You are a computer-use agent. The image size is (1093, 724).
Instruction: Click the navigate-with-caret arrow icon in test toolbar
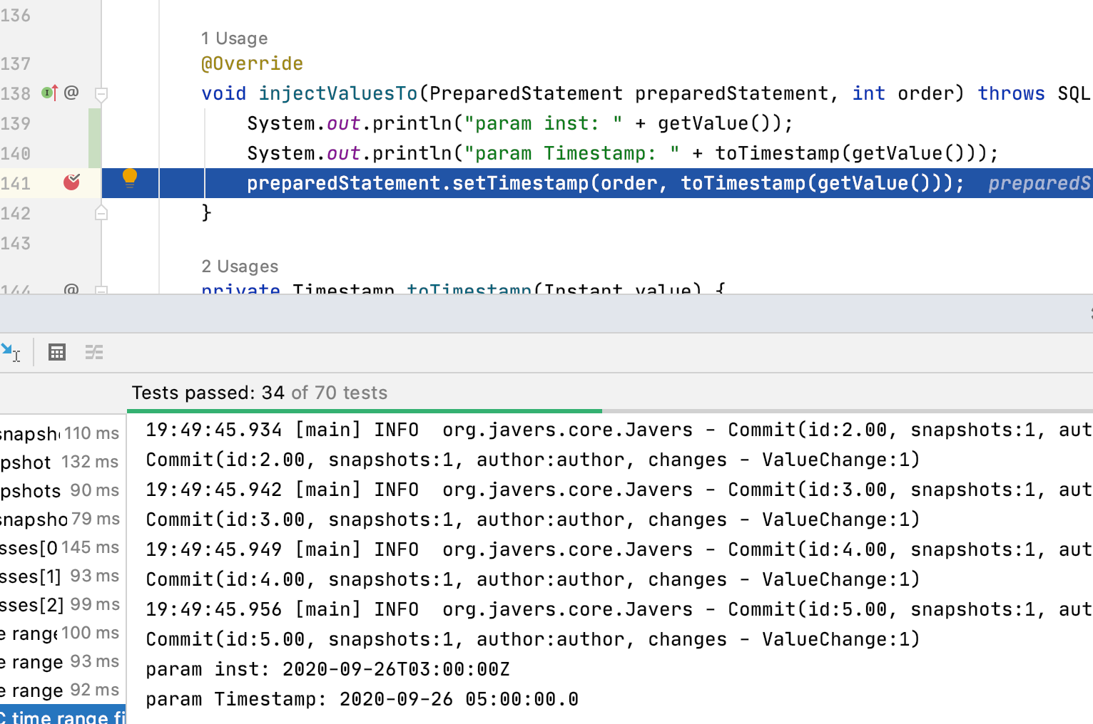pos(10,352)
